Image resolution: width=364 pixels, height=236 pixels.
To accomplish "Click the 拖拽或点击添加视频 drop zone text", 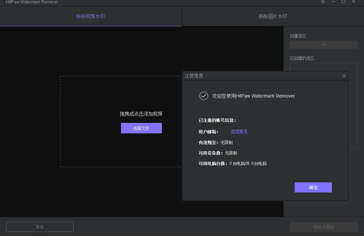I will [141, 114].
